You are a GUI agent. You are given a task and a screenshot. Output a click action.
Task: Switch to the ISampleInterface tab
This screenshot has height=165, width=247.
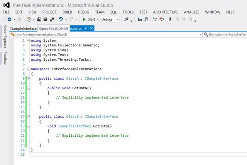coord(24,28)
